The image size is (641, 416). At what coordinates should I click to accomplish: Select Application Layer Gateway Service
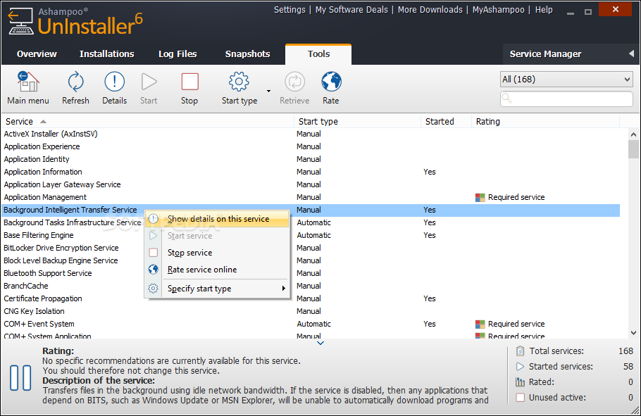(311, 184)
